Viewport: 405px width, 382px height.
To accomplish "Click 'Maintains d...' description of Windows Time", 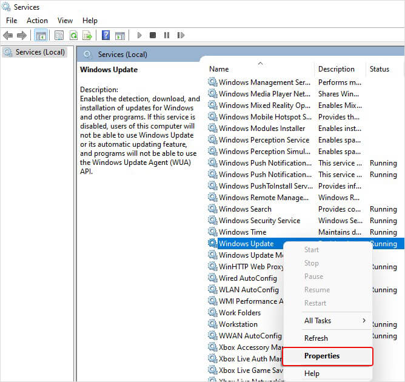I will click(x=340, y=232).
